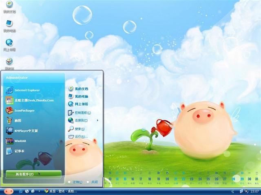261x195 pixels.
Task: Click the tray icon left of the clock
Action: coord(246,191)
